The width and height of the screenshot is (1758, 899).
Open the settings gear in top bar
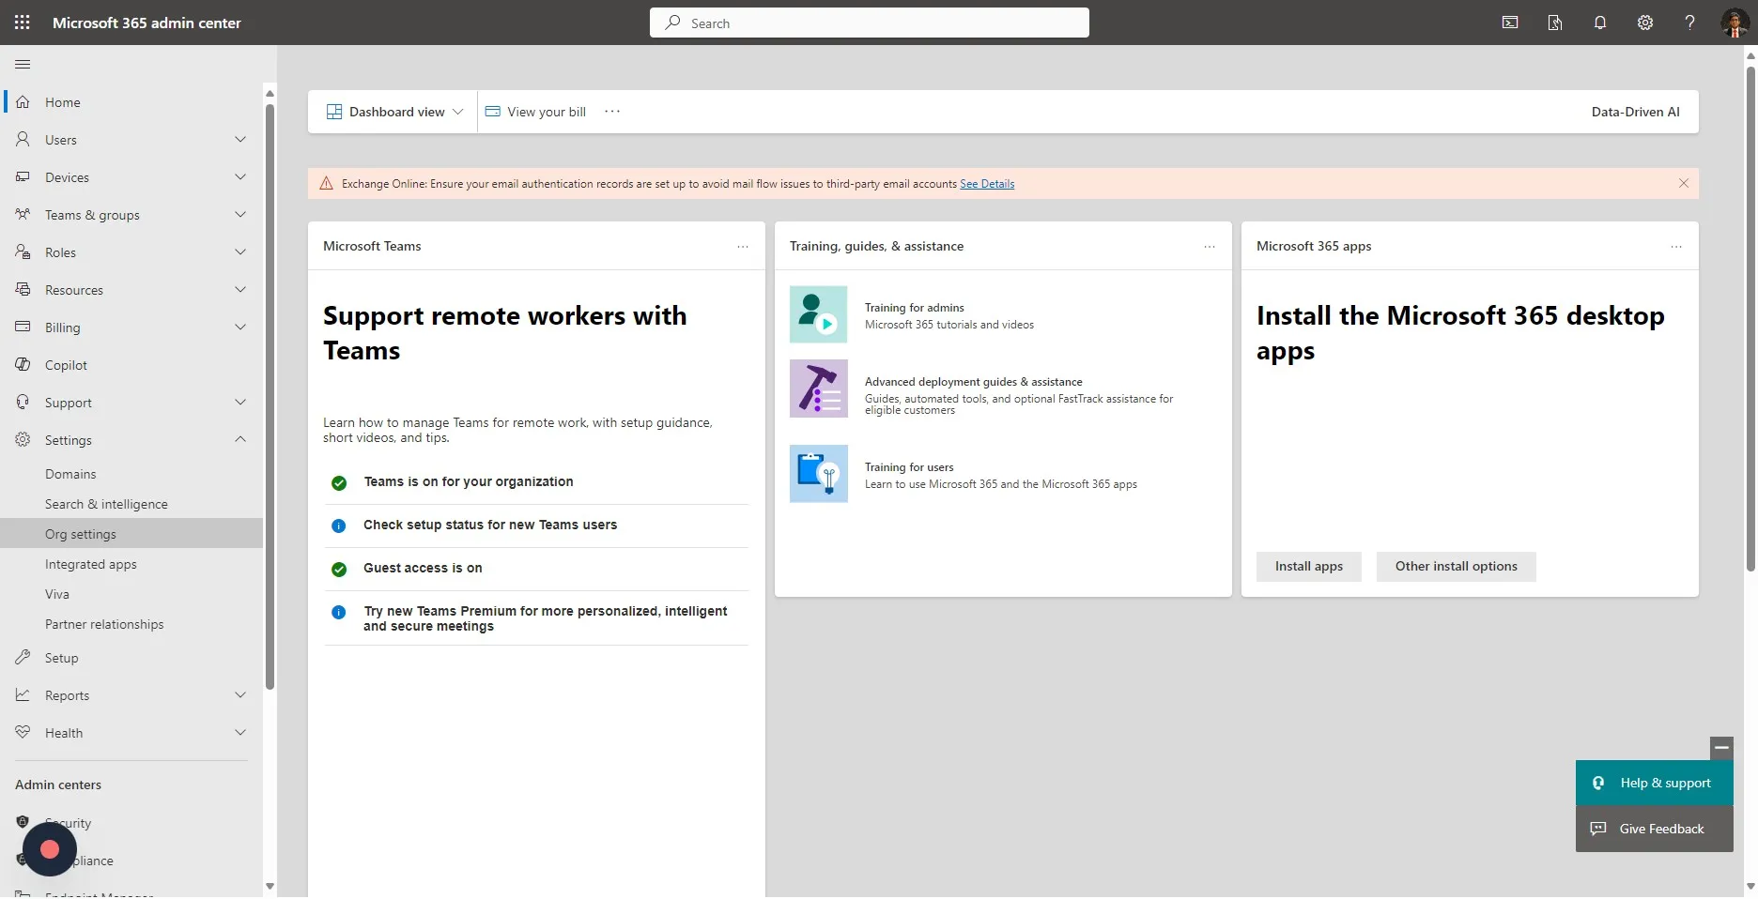click(x=1645, y=23)
